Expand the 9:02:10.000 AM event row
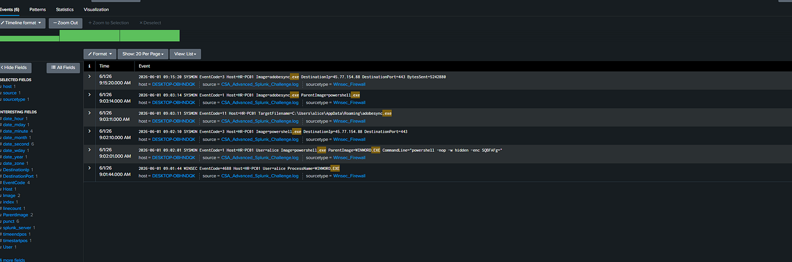Viewport: 792px width, 262px height. tap(89, 131)
